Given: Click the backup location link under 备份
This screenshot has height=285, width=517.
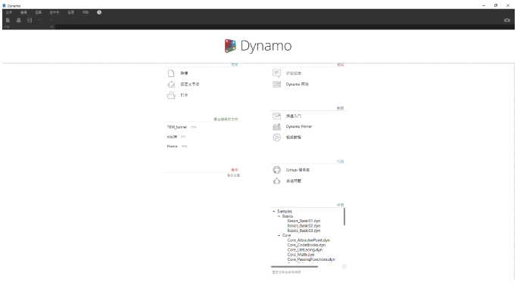Looking at the screenshot, I should (233, 175).
